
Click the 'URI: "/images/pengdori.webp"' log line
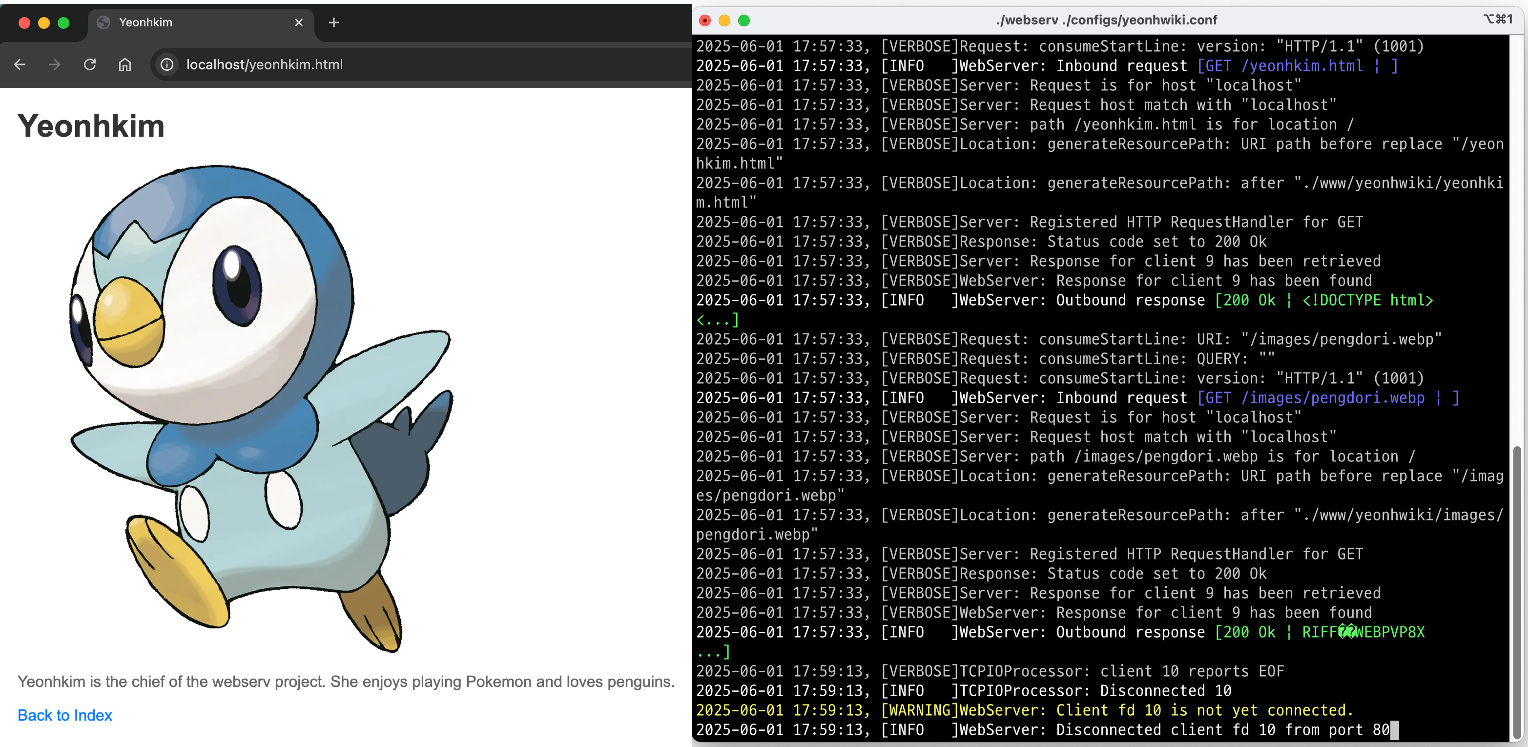(1069, 339)
